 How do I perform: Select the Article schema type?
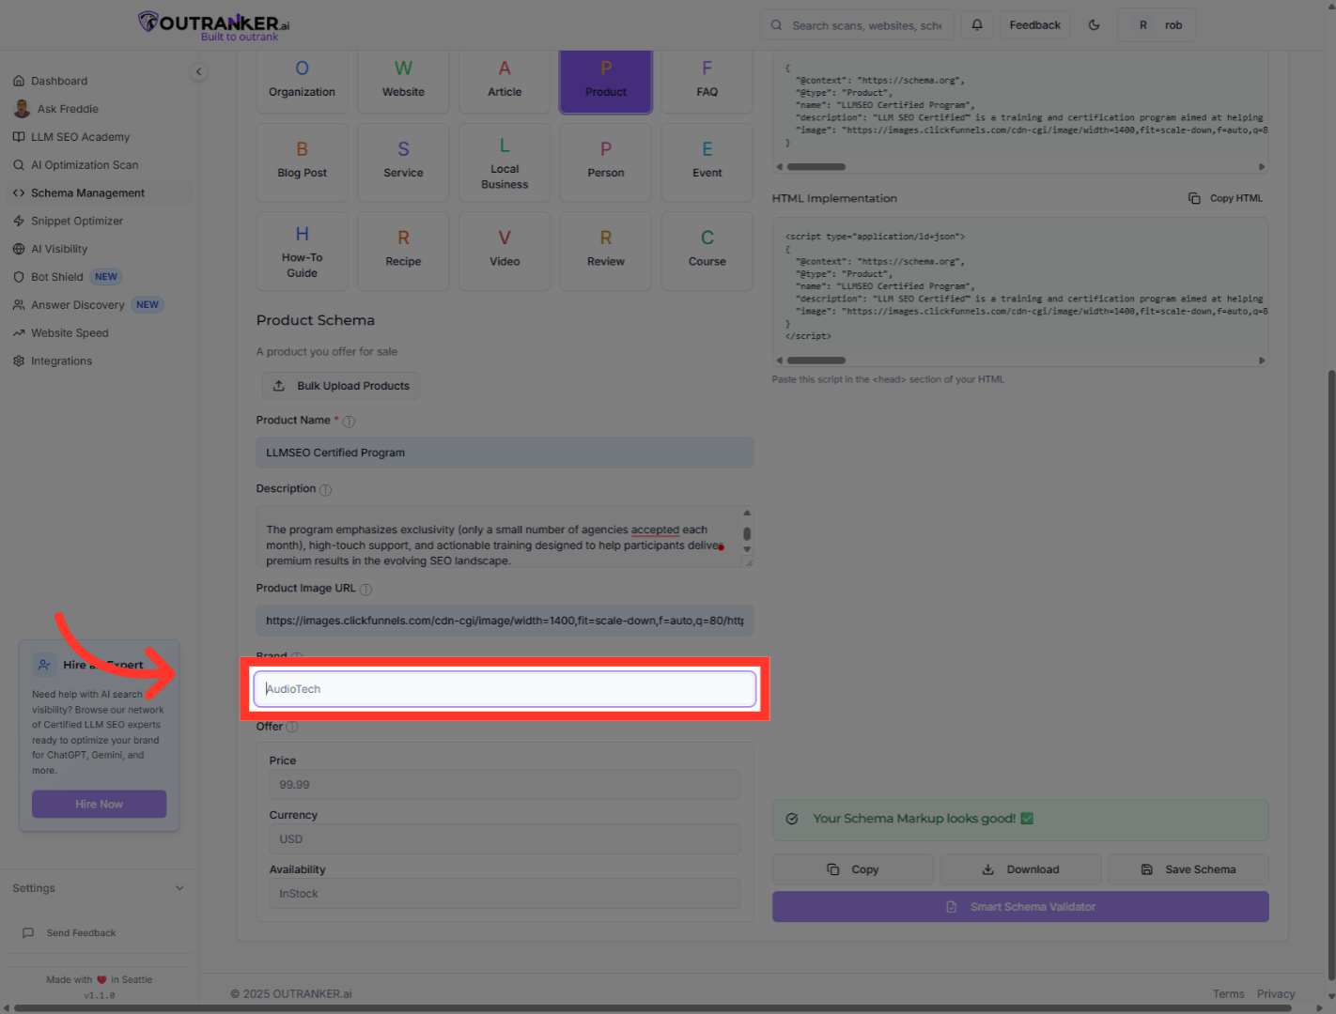pos(505,81)
